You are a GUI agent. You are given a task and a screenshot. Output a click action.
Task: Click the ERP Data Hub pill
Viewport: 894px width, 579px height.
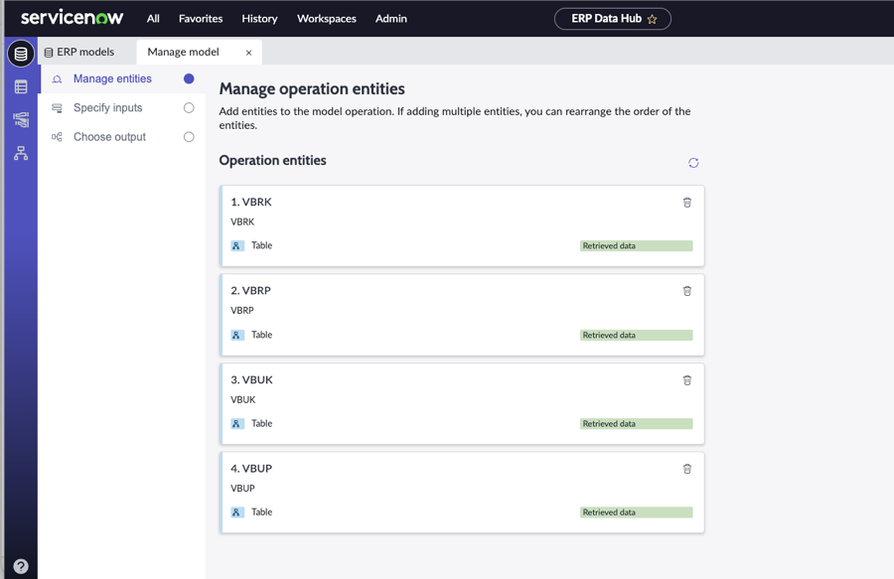[x=612, y=19]
